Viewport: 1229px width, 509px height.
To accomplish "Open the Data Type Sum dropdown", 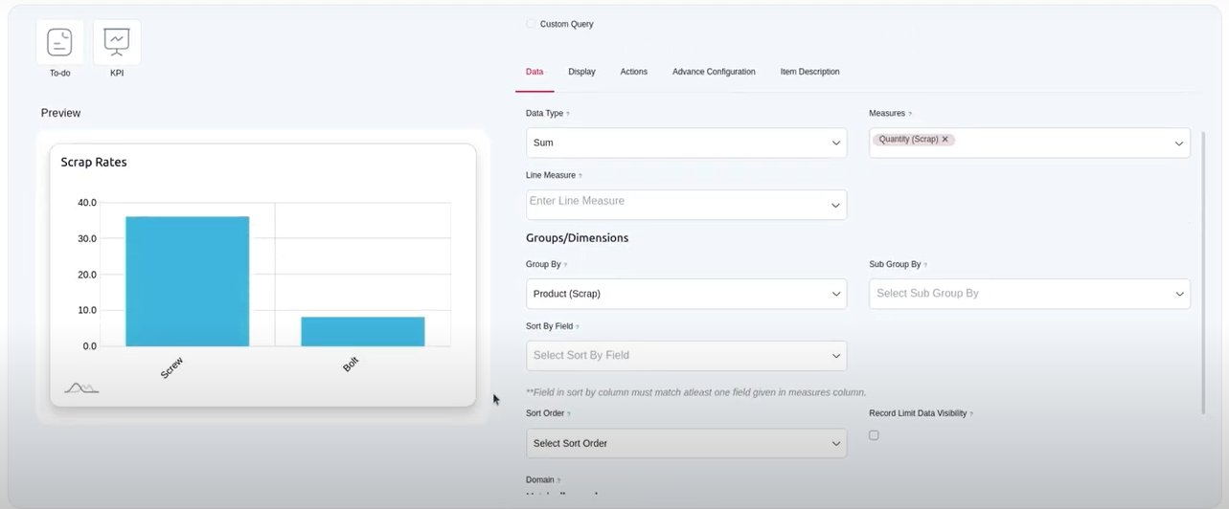I will [686, 143].
